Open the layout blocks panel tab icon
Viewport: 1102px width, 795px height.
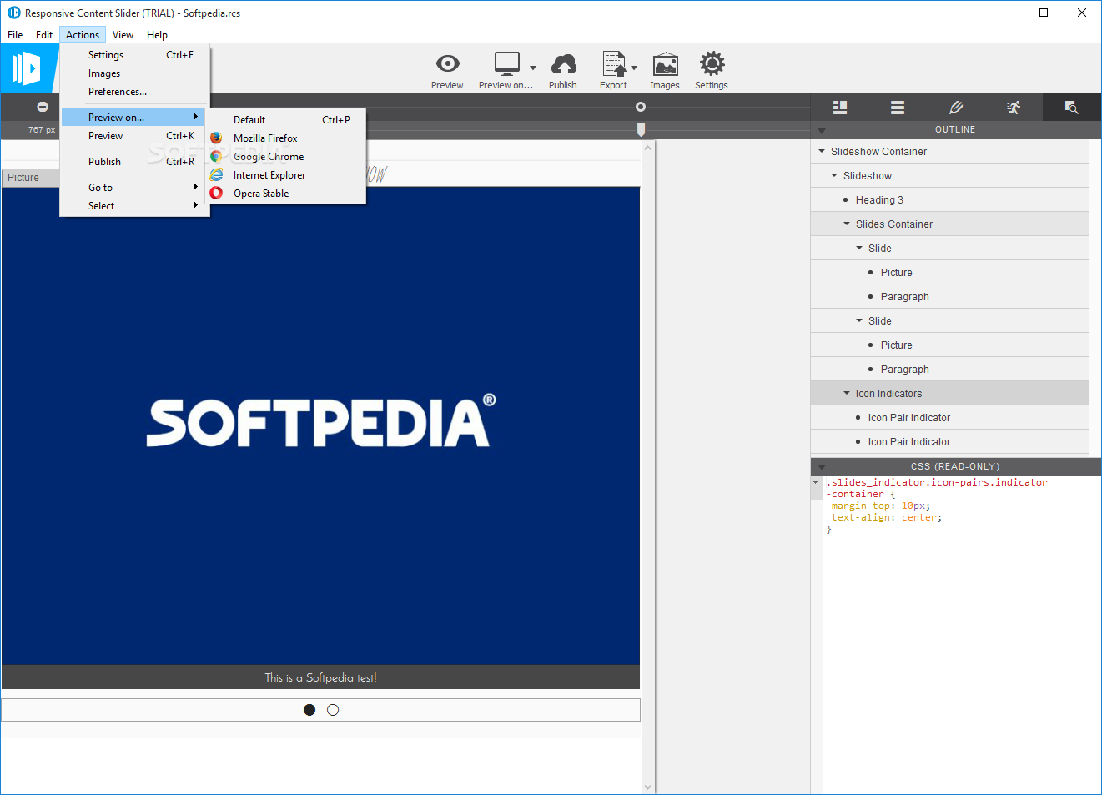[x=840, y=108]
